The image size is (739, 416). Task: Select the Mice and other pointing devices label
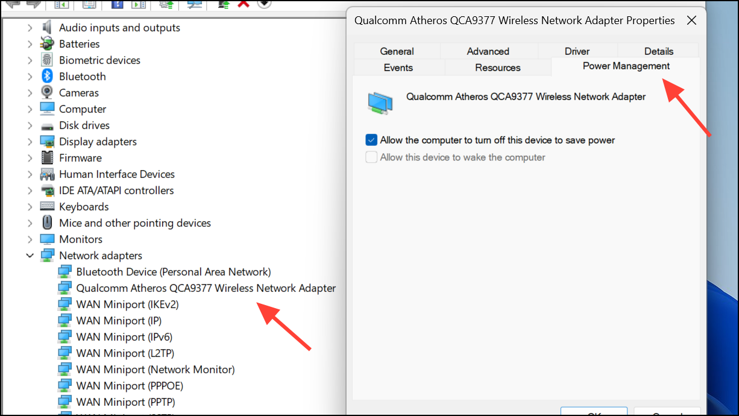coord(135,223)
